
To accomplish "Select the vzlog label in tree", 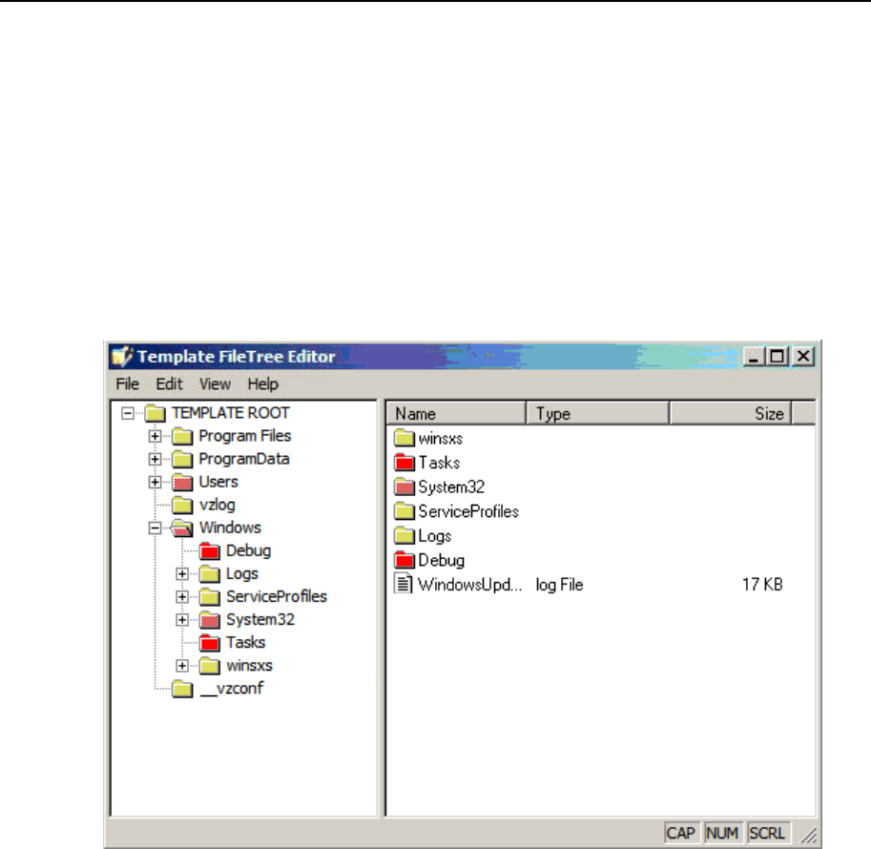I will [x=218, y=505].
